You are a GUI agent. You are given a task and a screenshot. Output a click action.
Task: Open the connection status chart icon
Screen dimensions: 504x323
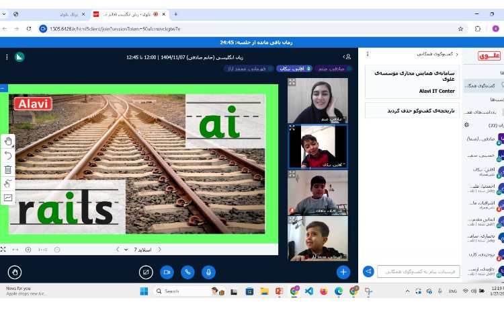(x=19, y=57)
